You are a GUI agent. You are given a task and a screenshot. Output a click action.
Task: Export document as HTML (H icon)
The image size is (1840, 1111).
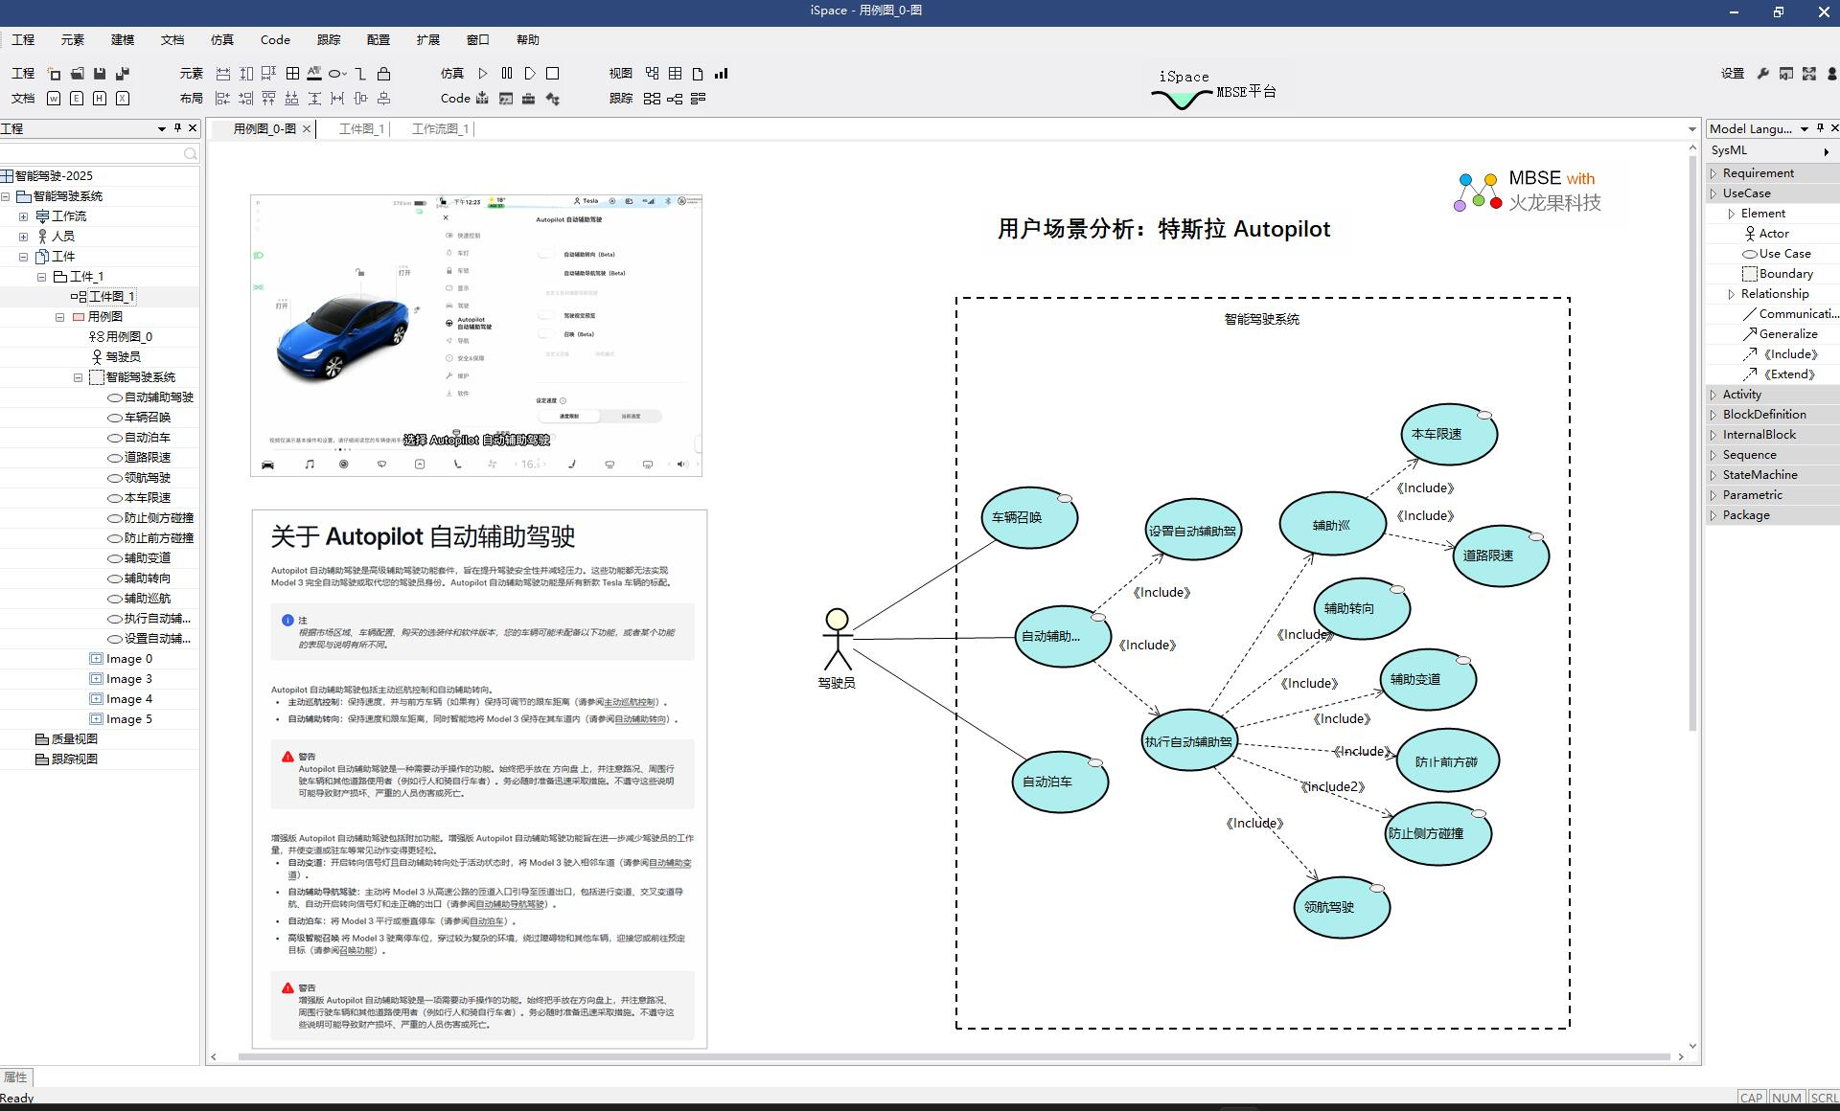(100, 99)
